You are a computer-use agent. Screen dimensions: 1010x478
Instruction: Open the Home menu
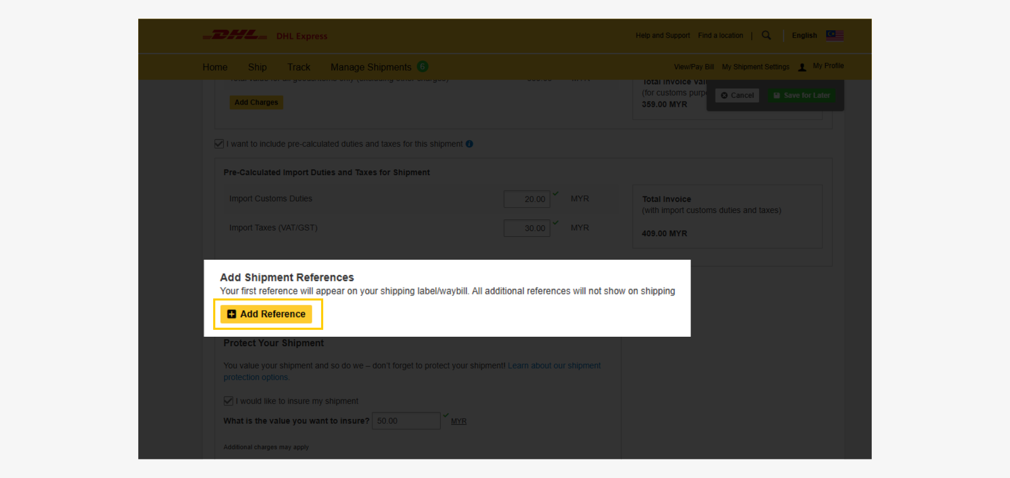(x=215, y=67)
